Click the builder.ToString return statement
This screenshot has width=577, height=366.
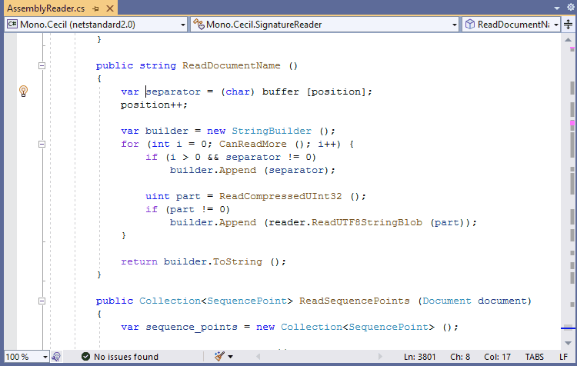tap(204, 262)
